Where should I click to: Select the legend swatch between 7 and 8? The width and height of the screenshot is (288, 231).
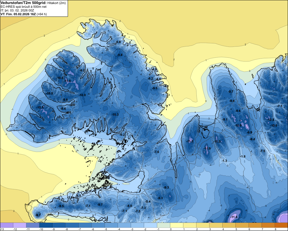[x=268, y=225]
